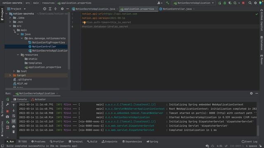The height and width of the screenshot is (148, 264).
Task: Open the Dependencies tool window
Action: point(132,141)
